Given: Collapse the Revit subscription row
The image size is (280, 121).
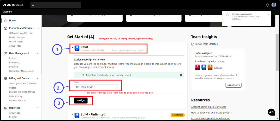Looking at the screenshot, I should click(72, 47).
